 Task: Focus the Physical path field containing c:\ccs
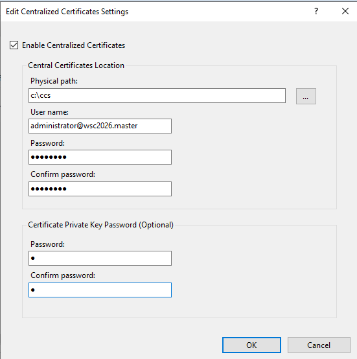click(x=157, y=95)
